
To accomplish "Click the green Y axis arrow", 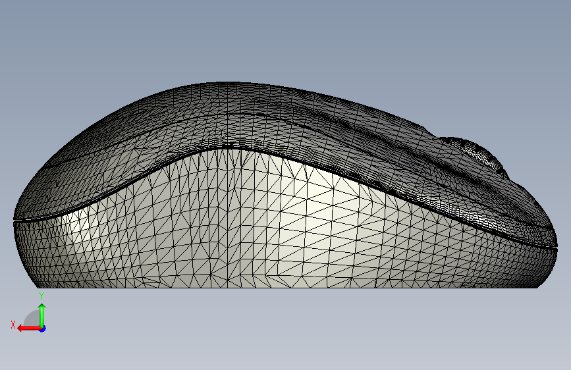I will (x=42, y=315).
